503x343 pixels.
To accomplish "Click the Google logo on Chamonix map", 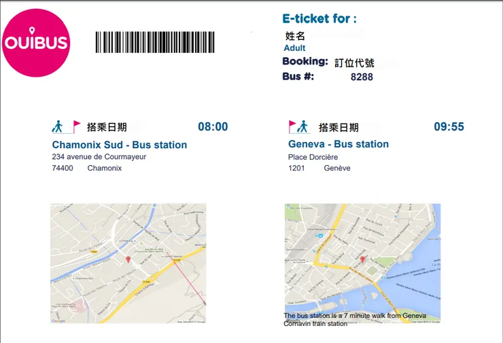I will coord(58,321).
